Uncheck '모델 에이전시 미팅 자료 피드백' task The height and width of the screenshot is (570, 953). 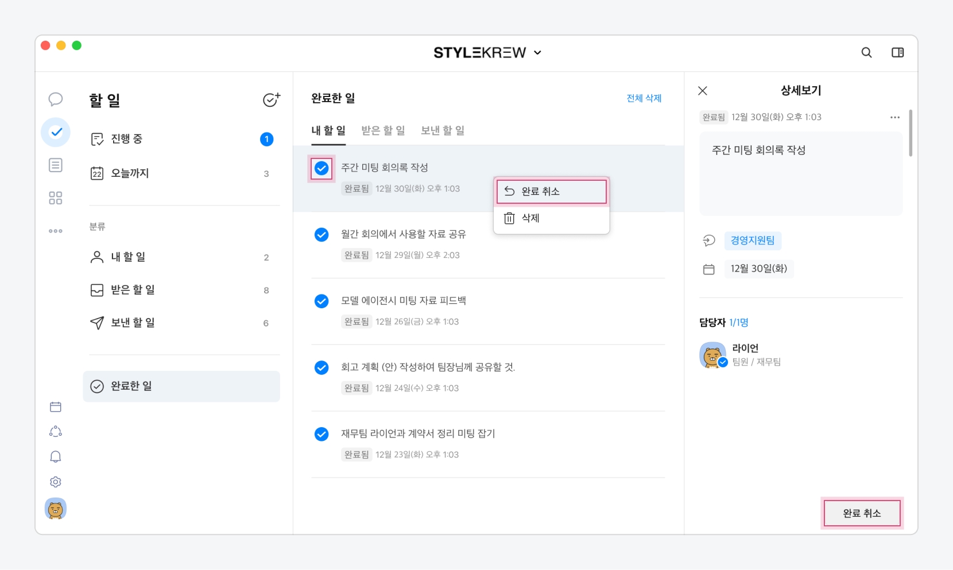click(x=321, y=301)
